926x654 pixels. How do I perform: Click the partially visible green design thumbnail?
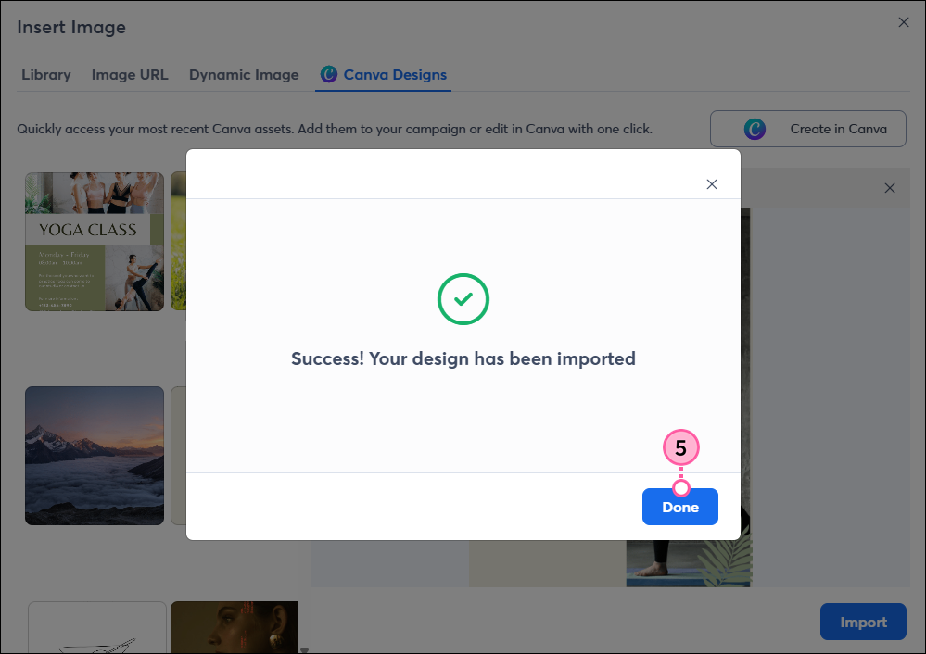point(176,241)
